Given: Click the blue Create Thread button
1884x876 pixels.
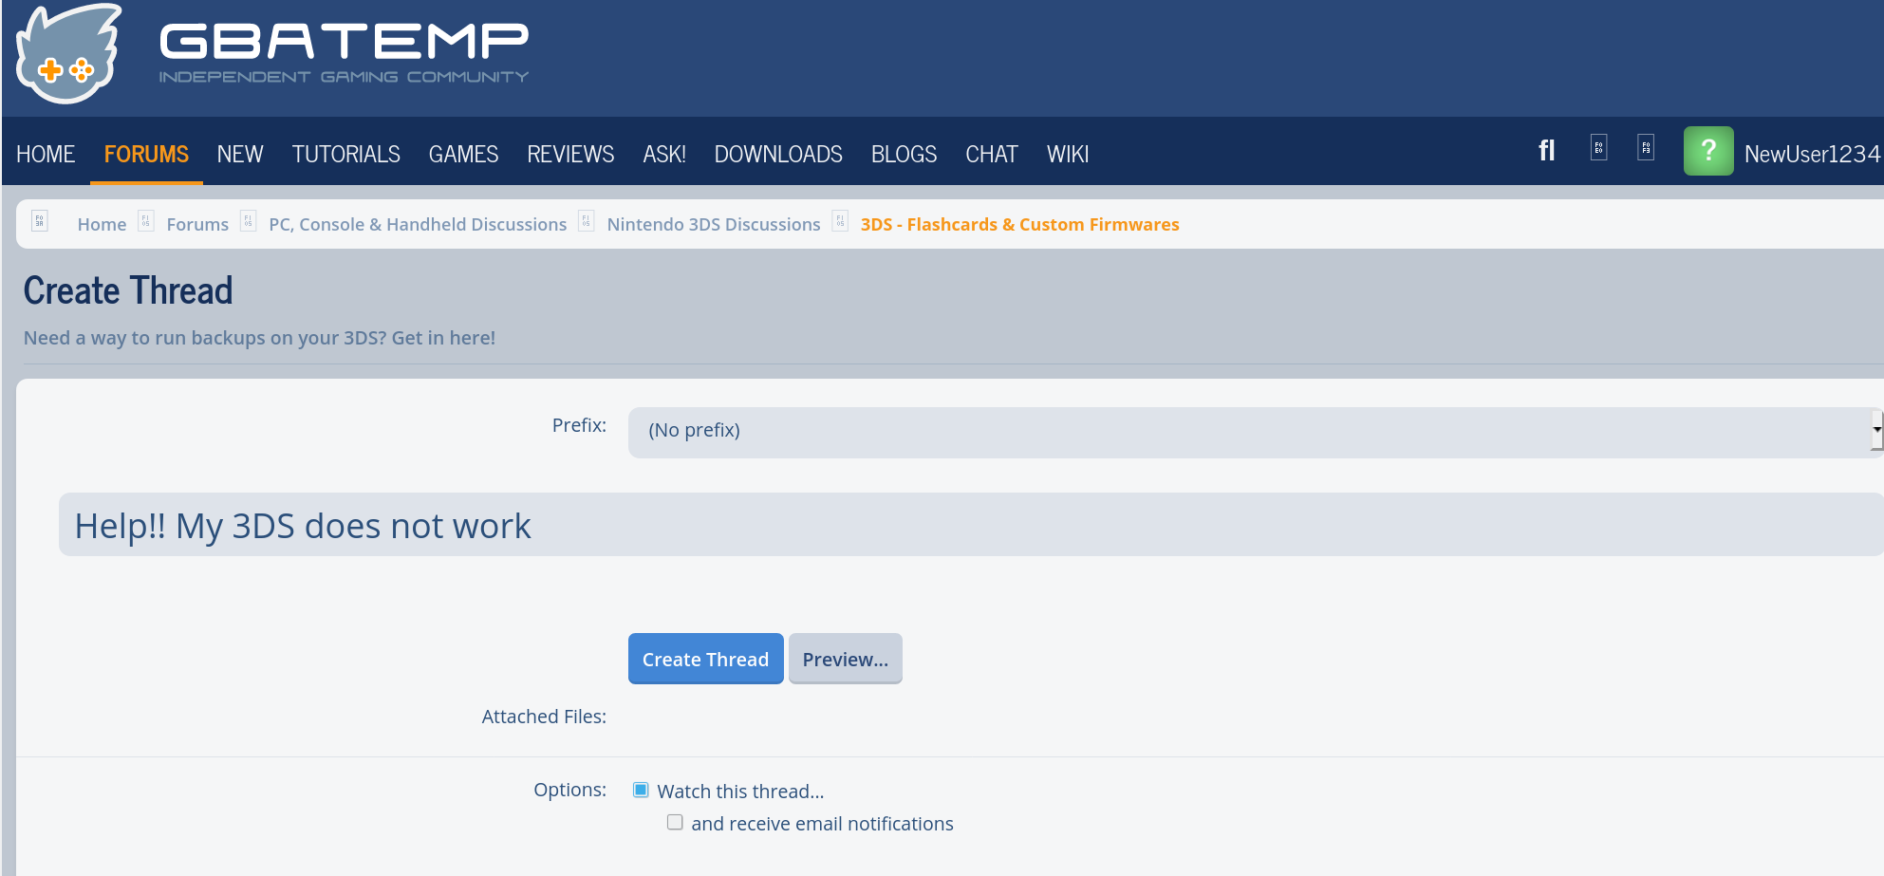Looking at the screenshot, I should click(x=706, y=659).
